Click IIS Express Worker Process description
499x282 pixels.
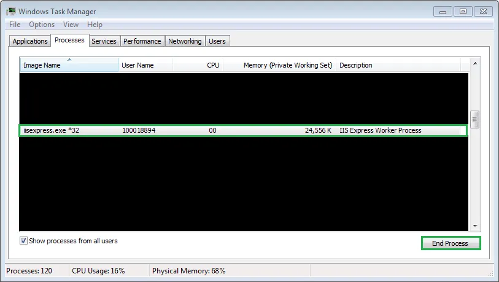coord(381,130)
